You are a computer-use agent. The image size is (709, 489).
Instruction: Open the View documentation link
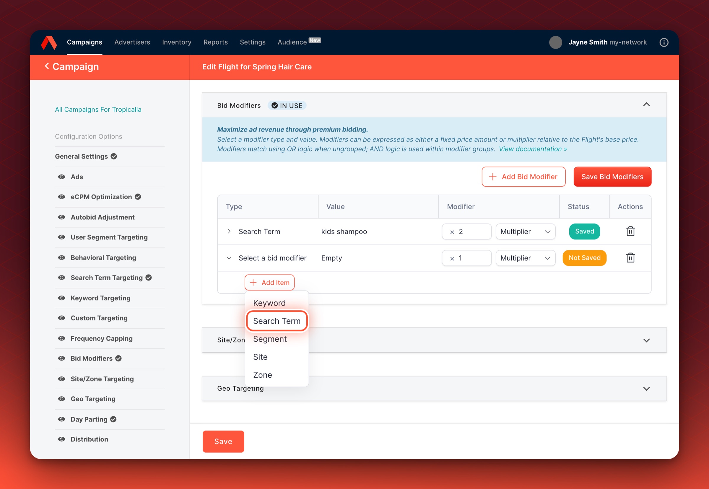click(x=533, y=149)
